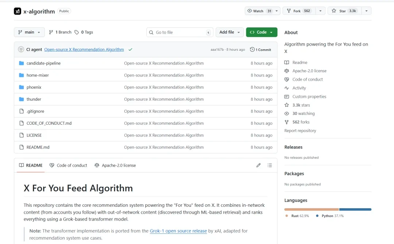Click the green commit status checkmark

(x=130, y=50)
